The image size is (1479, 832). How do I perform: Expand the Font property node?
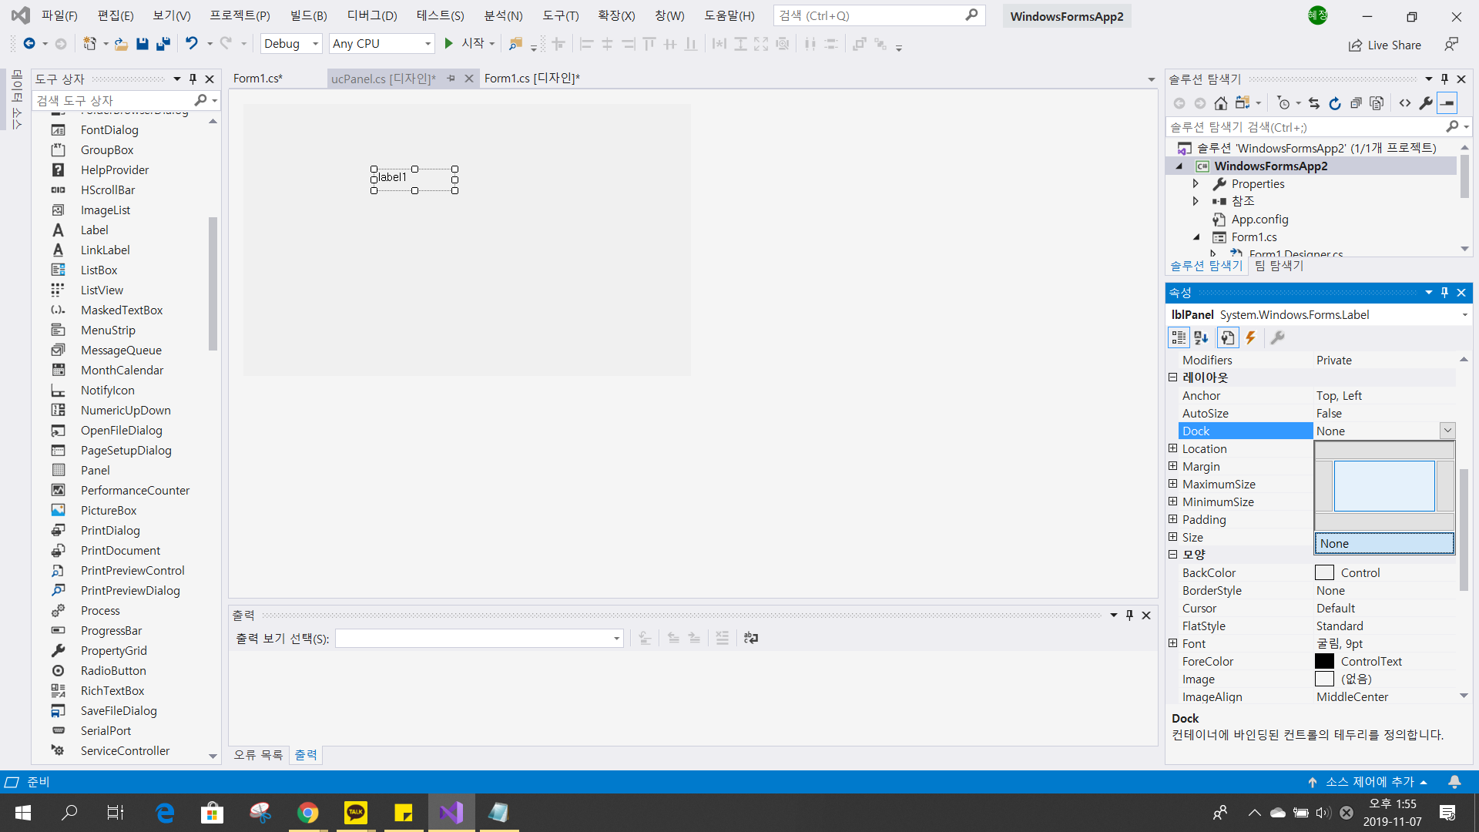click(1172, 643)
